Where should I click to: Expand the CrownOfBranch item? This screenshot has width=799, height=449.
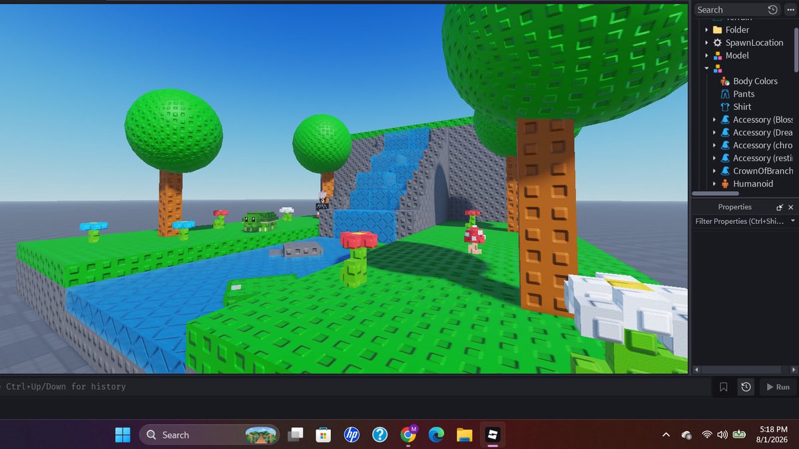coord(714,171)
